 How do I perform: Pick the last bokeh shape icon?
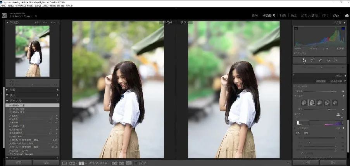click(x=334, y=103)
